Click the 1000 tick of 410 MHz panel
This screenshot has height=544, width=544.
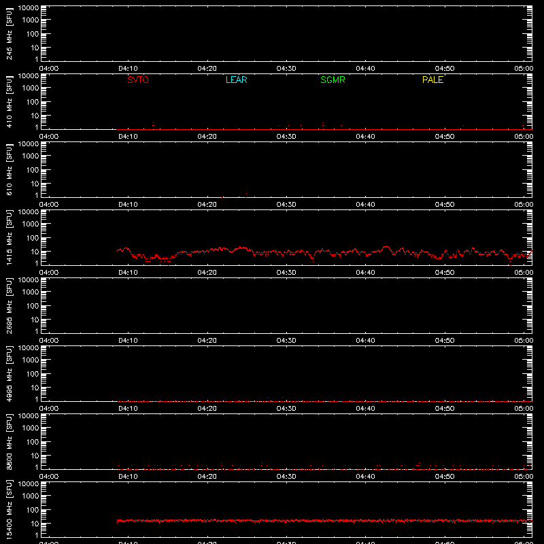tap(31, 88)
